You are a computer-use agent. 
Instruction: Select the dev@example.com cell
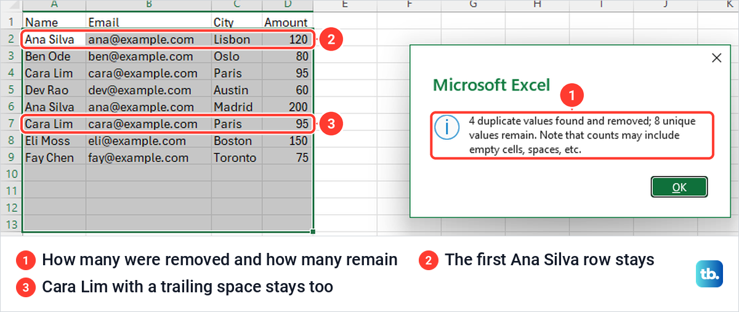pyautogui.click(x=148, y=90)
